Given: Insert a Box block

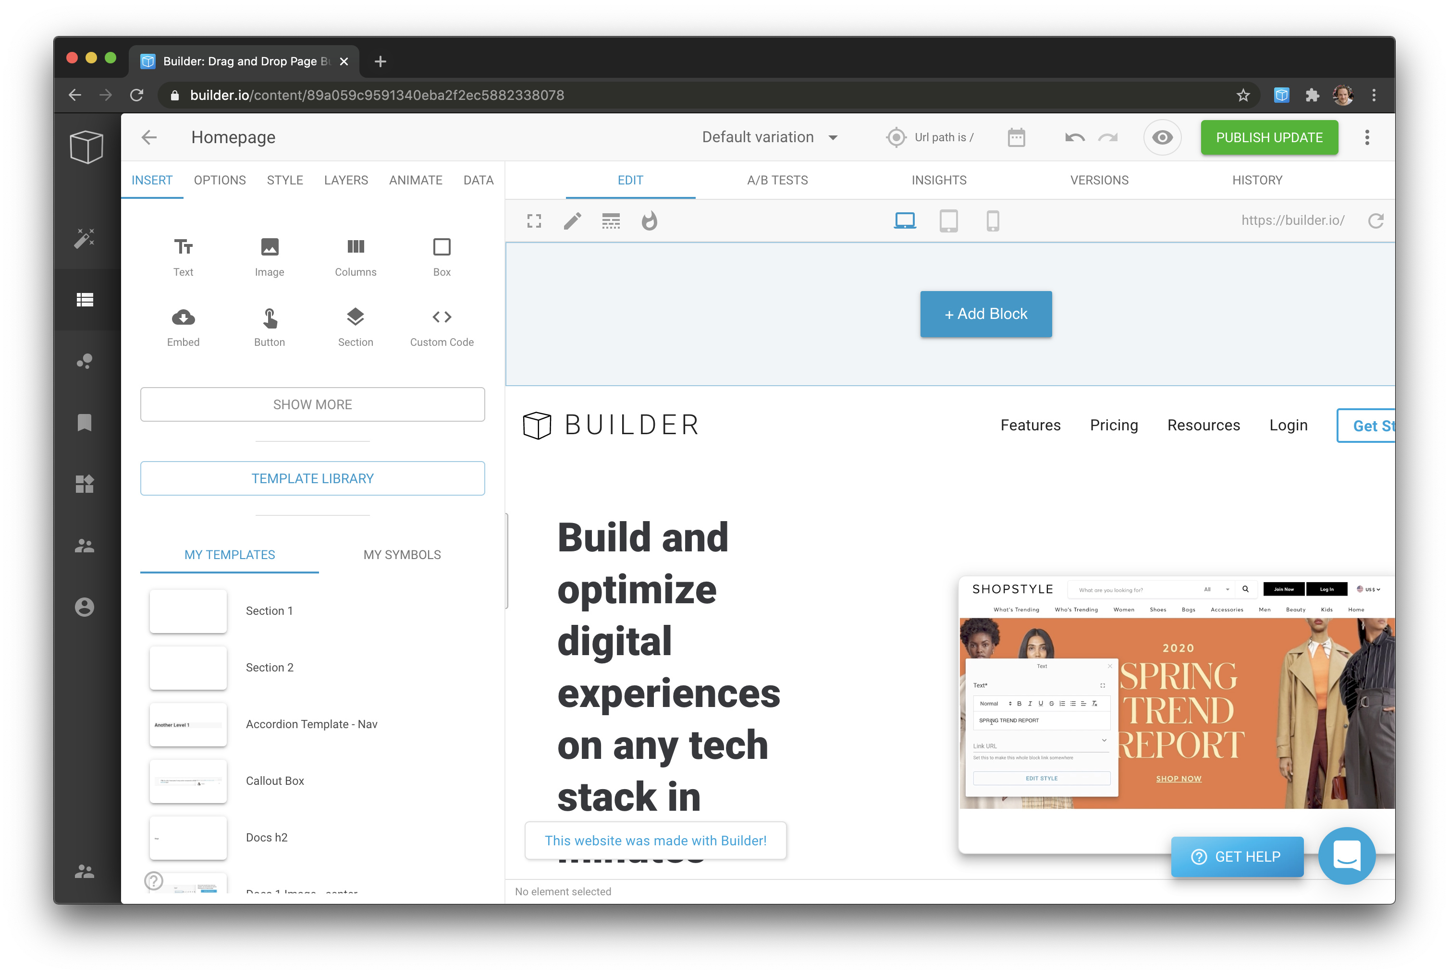Looking at the screenshot, I should pyautogui.click(x=442, y=257).
